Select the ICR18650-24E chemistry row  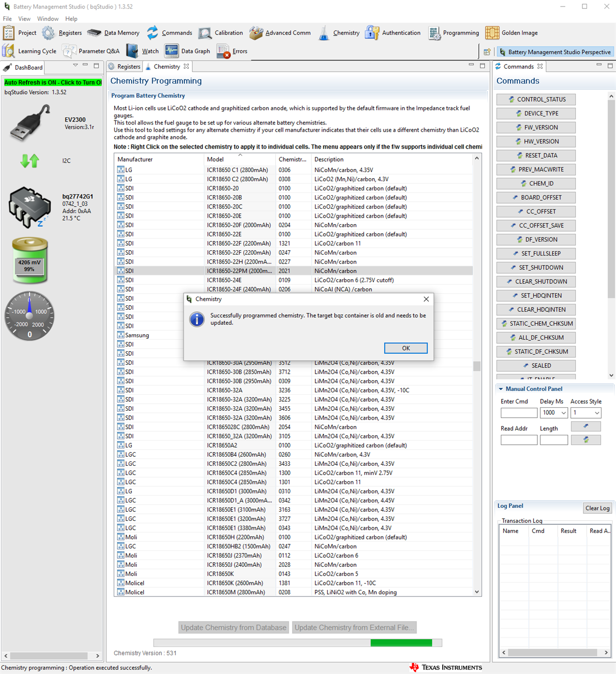coord(293,280)
